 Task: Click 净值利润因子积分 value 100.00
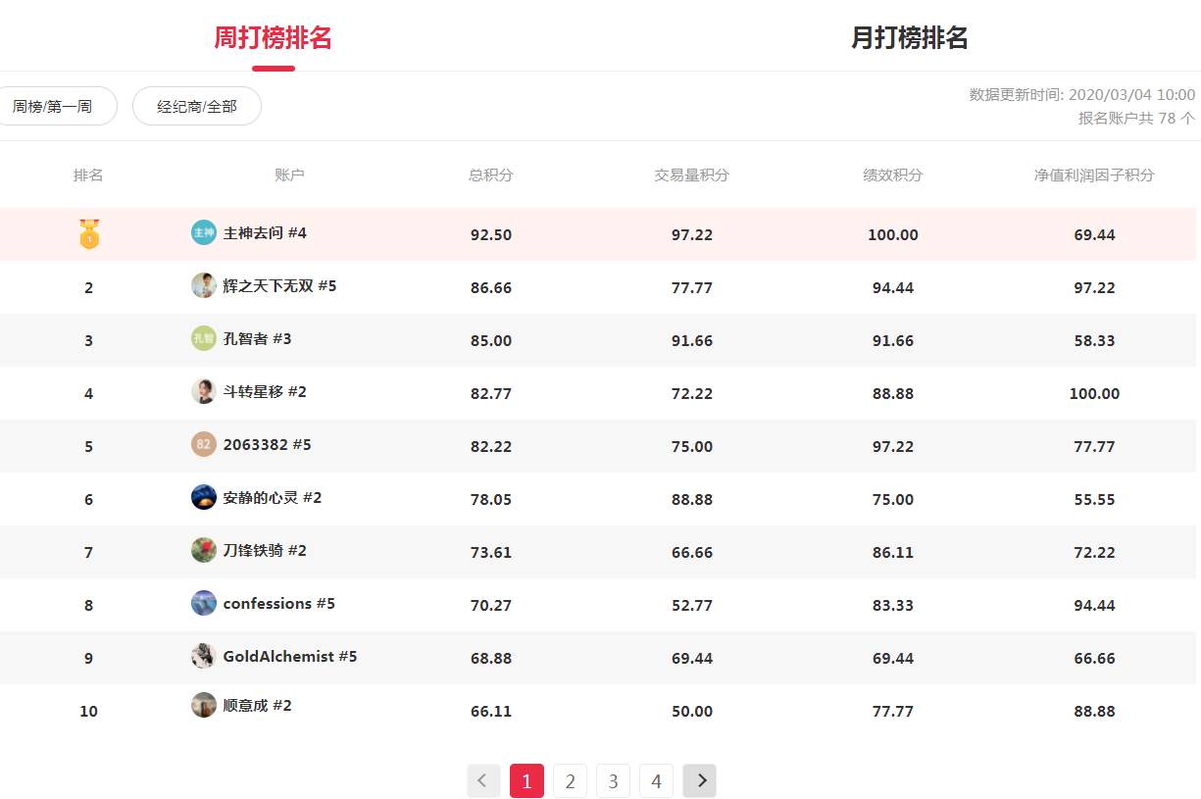point(1094,394)
